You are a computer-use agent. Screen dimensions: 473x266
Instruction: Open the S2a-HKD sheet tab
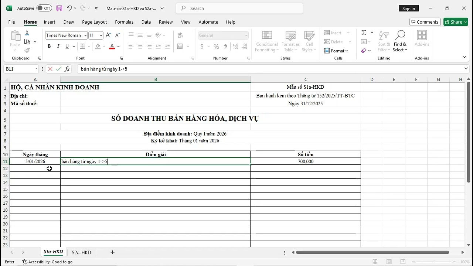pos(81,252)
